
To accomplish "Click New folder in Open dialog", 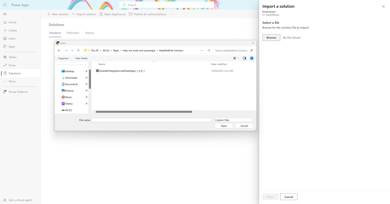I will pyautogui.click(x=82, y=58).
